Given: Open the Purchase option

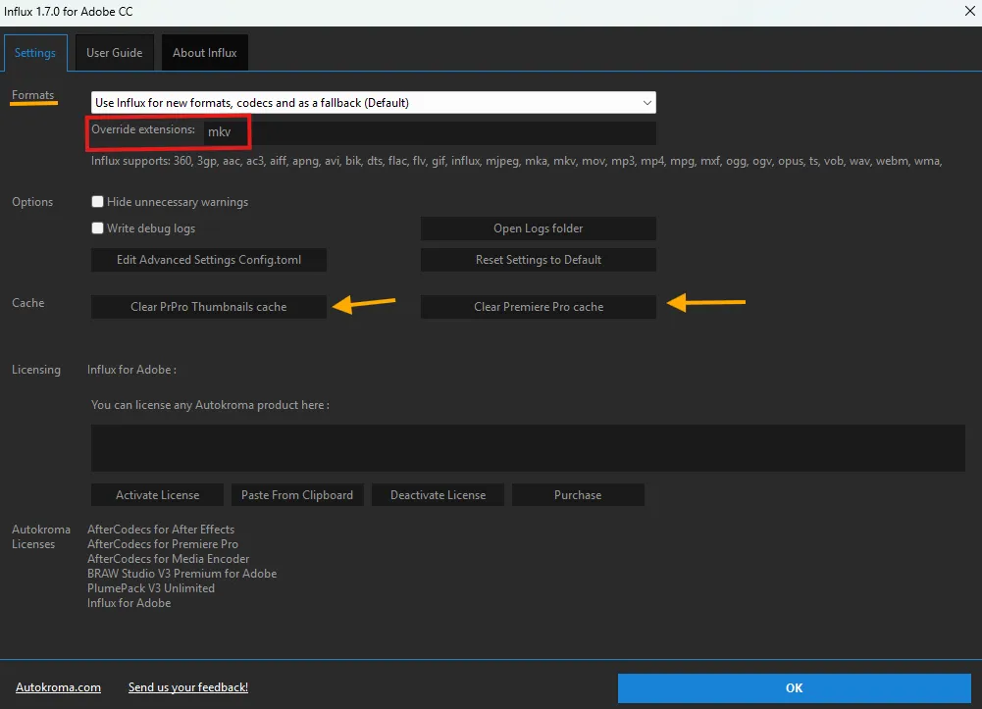Looking at the screenshot, I should 578,495.
